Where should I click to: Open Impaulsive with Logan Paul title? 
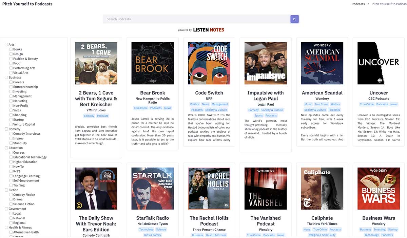click(x=266, y=95)
